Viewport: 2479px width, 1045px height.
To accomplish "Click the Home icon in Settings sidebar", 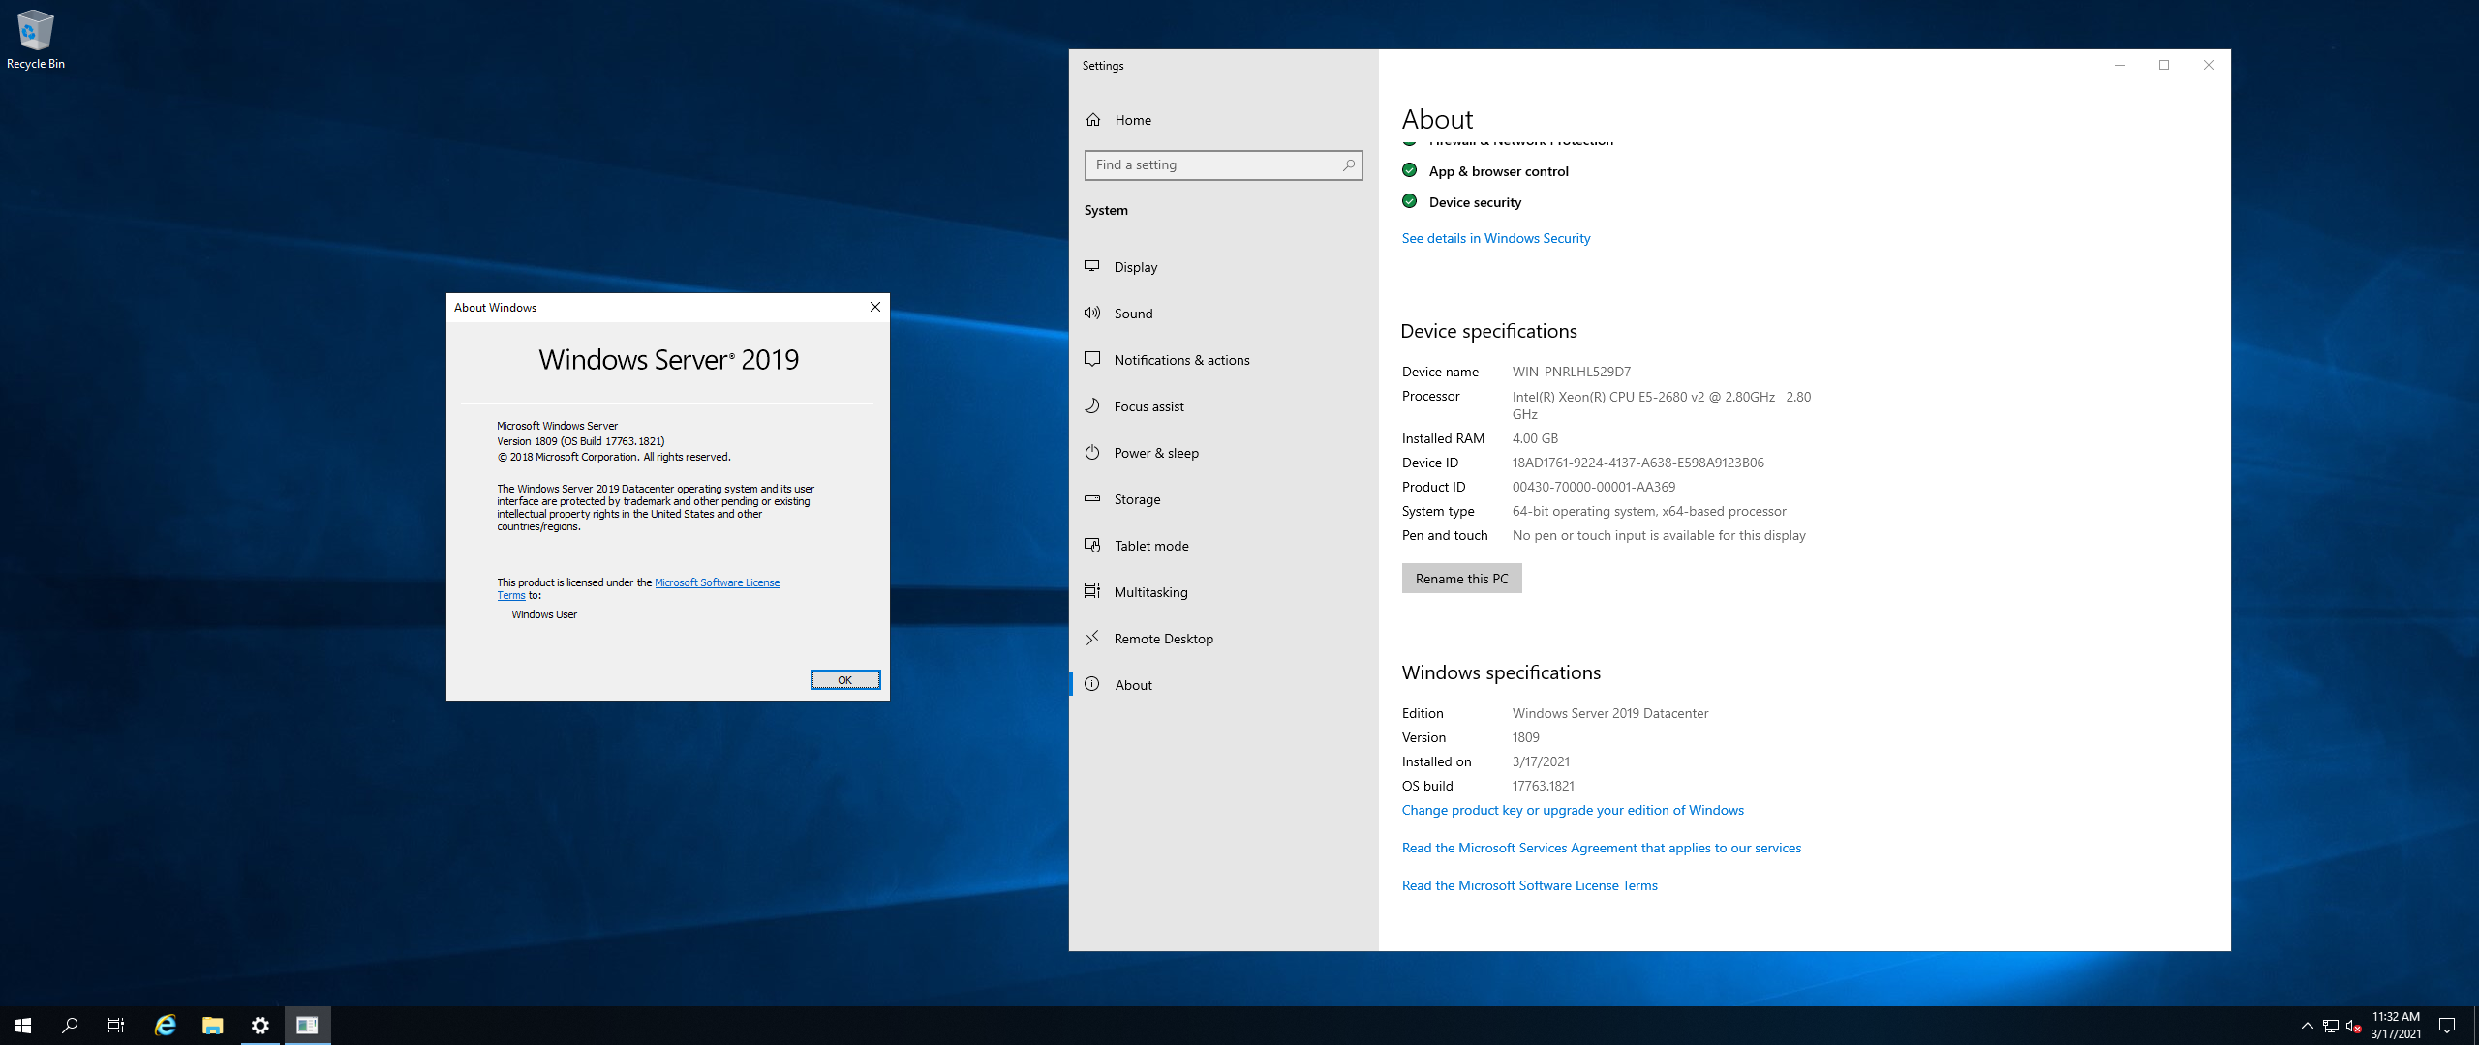I will [1093, 120].
